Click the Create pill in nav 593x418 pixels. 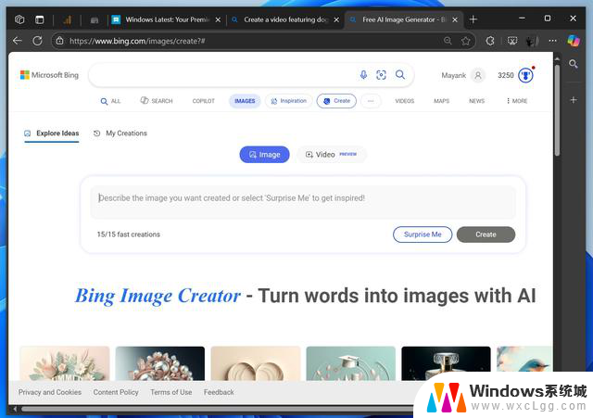336,101
